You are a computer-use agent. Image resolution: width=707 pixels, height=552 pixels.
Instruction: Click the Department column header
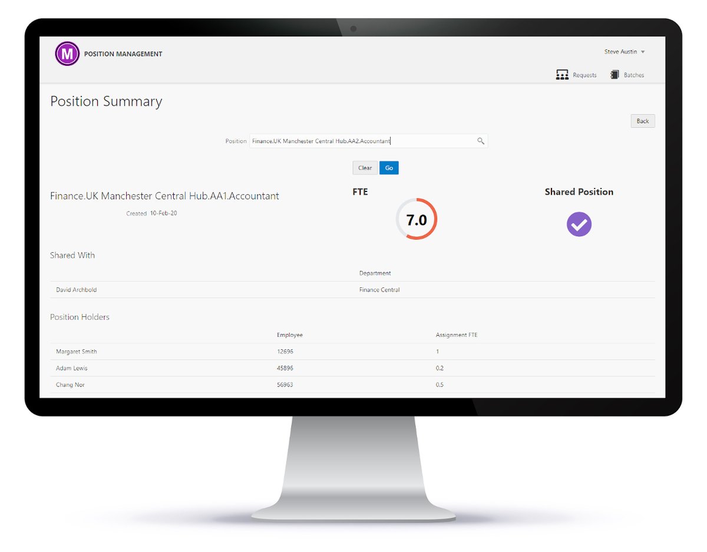point(375,273)
